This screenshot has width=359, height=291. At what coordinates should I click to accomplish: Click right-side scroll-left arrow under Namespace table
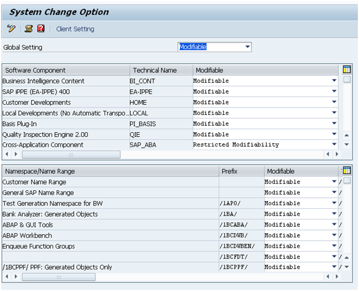(328, 277)
